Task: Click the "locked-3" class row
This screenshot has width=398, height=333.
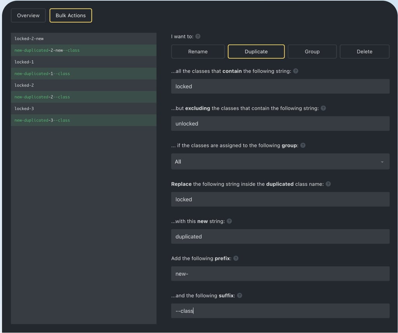Action: (84, 108)
